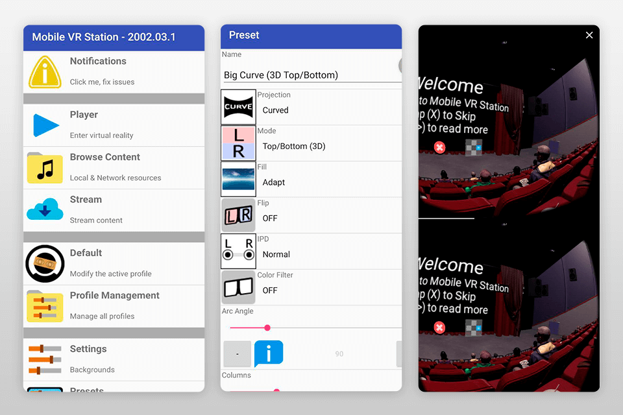Toggle Flip setting OFF
The width and height of the screenshot is (623, 415).
270,219
